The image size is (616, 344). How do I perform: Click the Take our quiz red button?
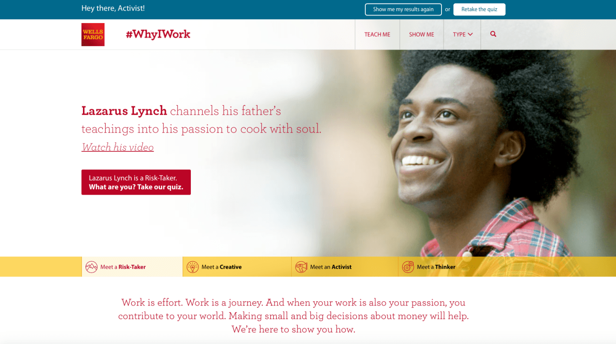click(136, 182)
